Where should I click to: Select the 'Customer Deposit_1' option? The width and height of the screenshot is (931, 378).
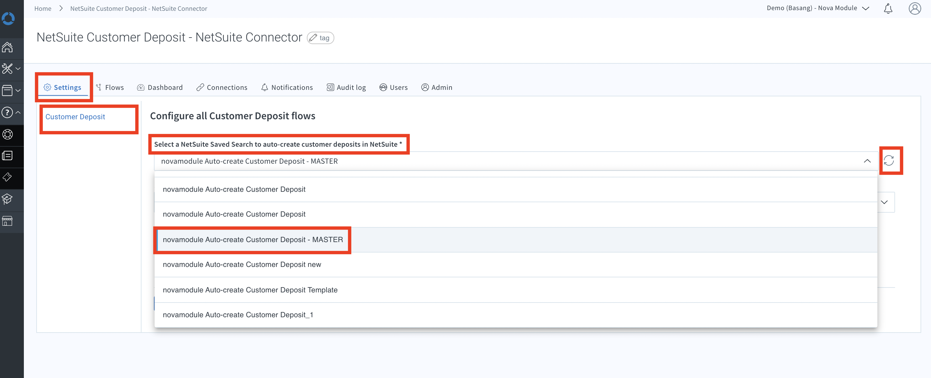(x=516, y=315)
